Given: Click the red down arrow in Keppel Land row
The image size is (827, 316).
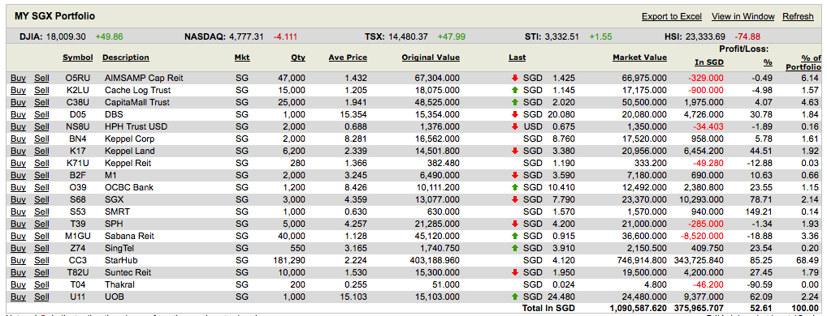Looking at the screenshot, I should 515,151.
